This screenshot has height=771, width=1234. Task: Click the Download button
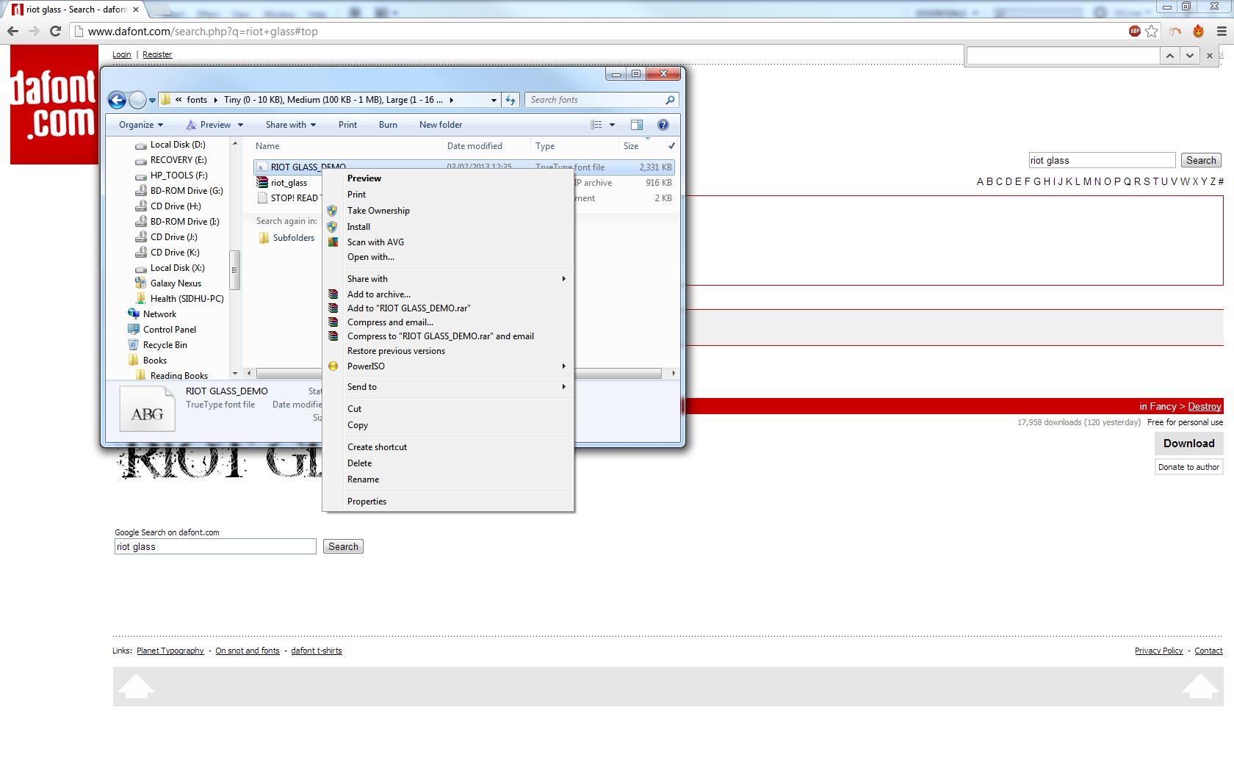(x=1189, y=444)
